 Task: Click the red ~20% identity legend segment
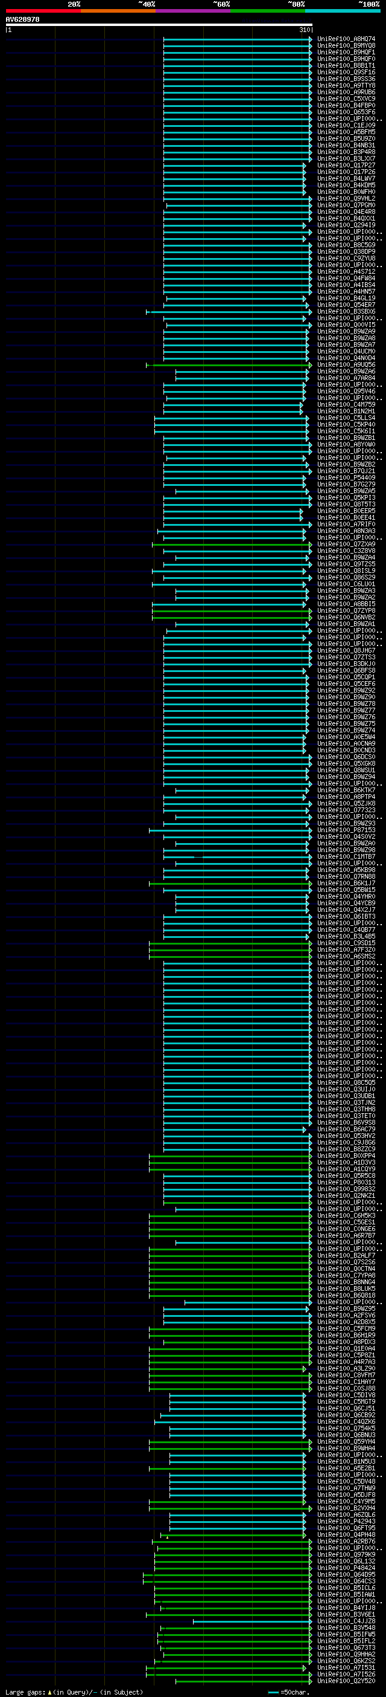pyautogui.click(x=43, y=11)
